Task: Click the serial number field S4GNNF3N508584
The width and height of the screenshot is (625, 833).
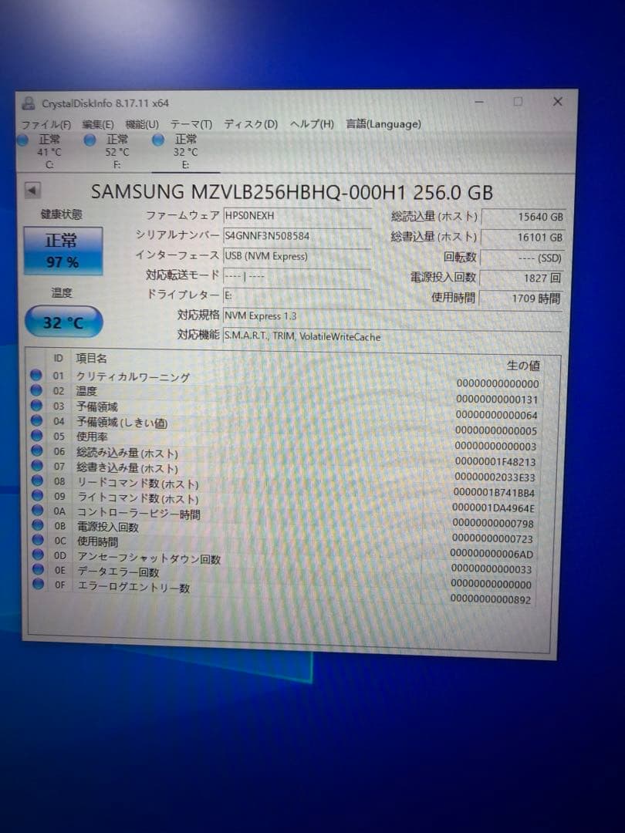Action: [x=296, y=236]
